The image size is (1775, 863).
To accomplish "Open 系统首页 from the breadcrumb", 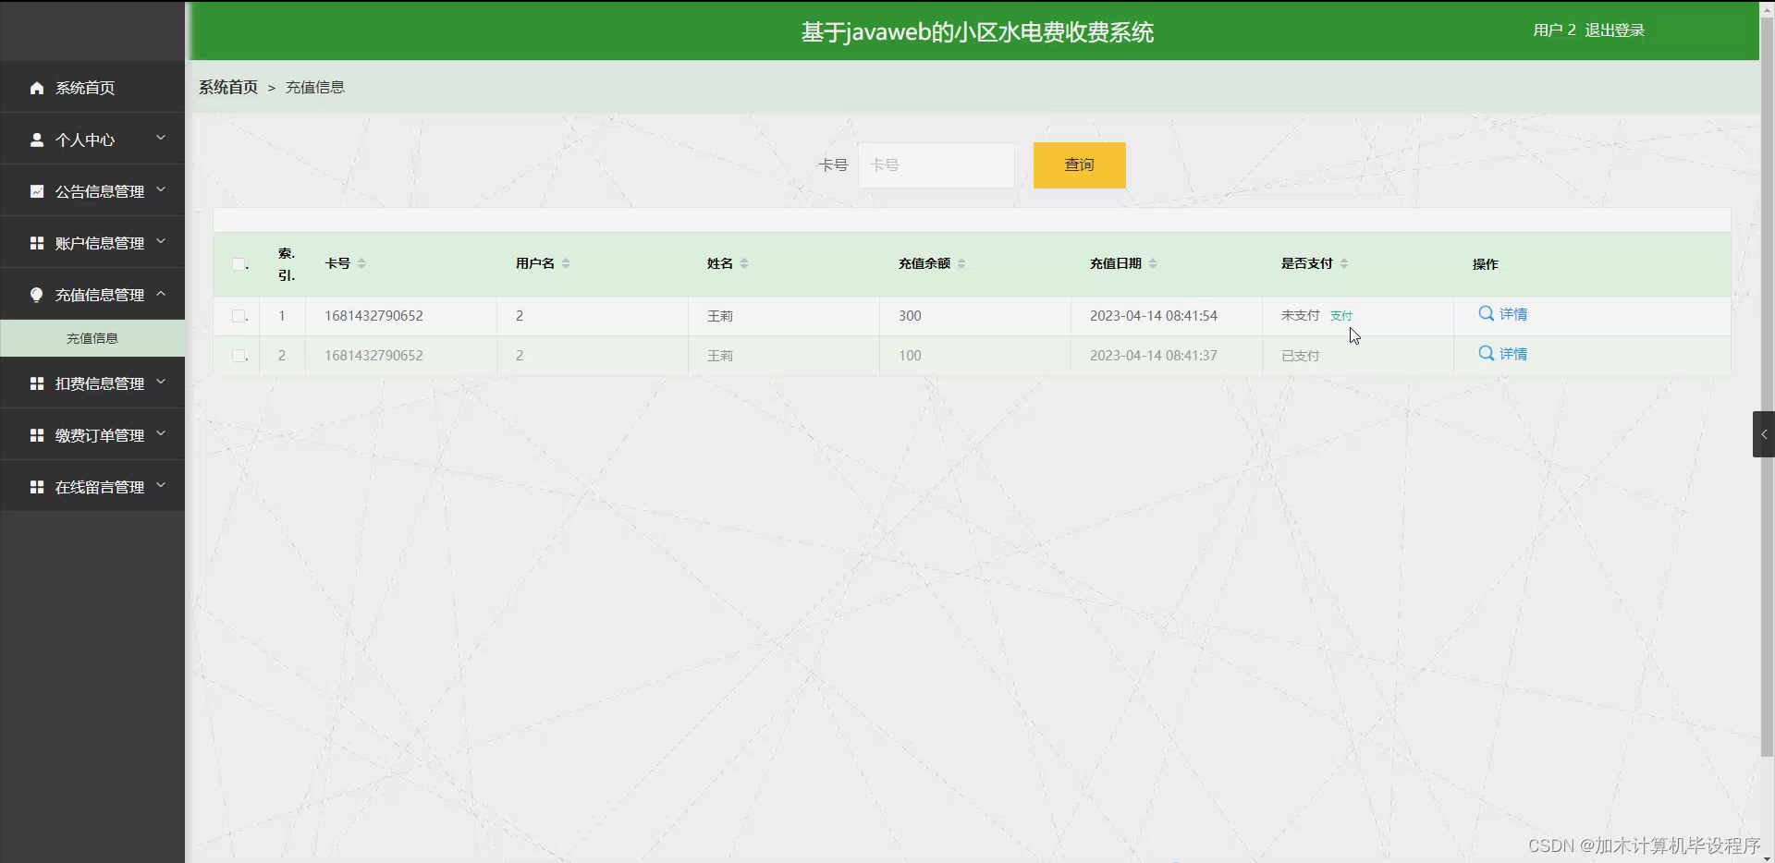I will coord(227,87).
